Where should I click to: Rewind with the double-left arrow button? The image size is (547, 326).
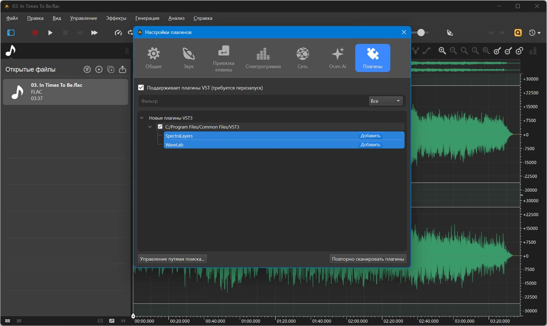point(80,33)
